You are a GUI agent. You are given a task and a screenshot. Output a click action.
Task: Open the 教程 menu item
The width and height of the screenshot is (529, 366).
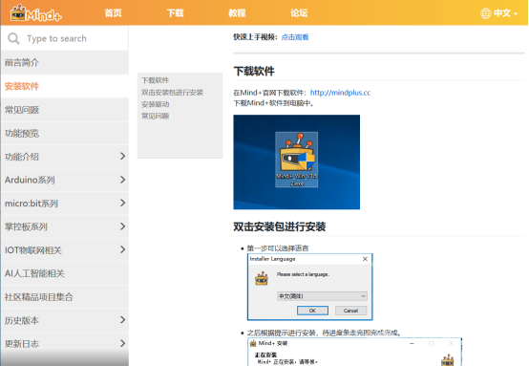pos(237,13)
